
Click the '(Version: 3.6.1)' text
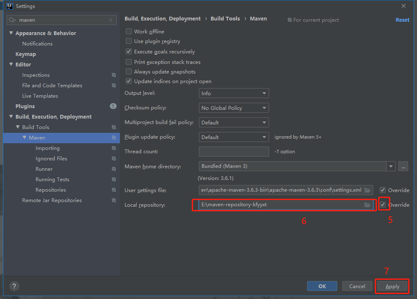point(216,178)
